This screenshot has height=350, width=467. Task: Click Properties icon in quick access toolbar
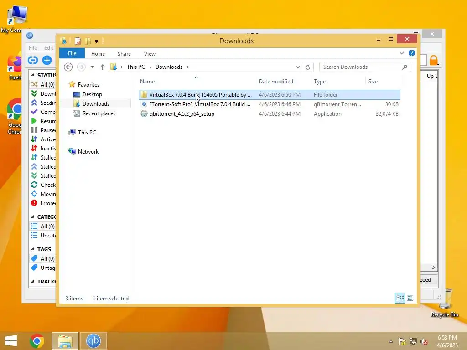pos(78,41)
